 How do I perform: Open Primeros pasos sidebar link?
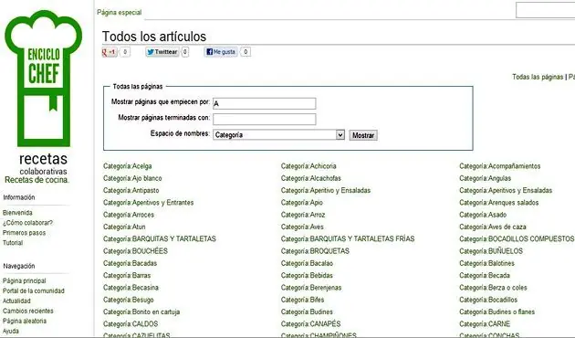[25, 233]
